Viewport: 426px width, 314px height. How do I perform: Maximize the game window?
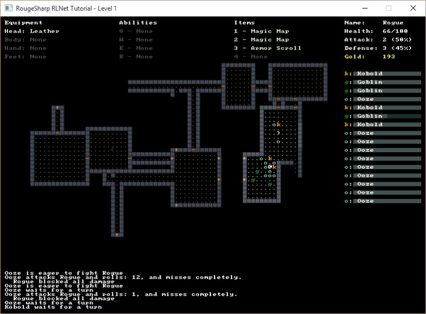click(x=389, y=8)
